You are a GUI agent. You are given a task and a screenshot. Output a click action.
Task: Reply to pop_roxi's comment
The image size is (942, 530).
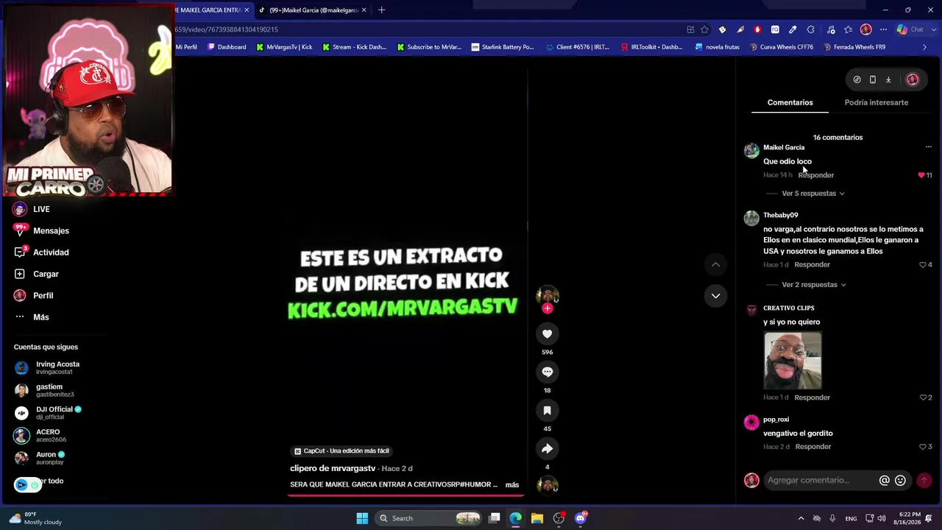click(x=812, y=447)
